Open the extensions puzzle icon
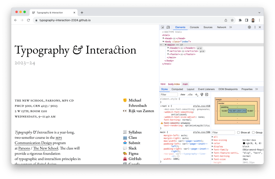The height and width of the screenshot is (179, 275). [240, 20]
